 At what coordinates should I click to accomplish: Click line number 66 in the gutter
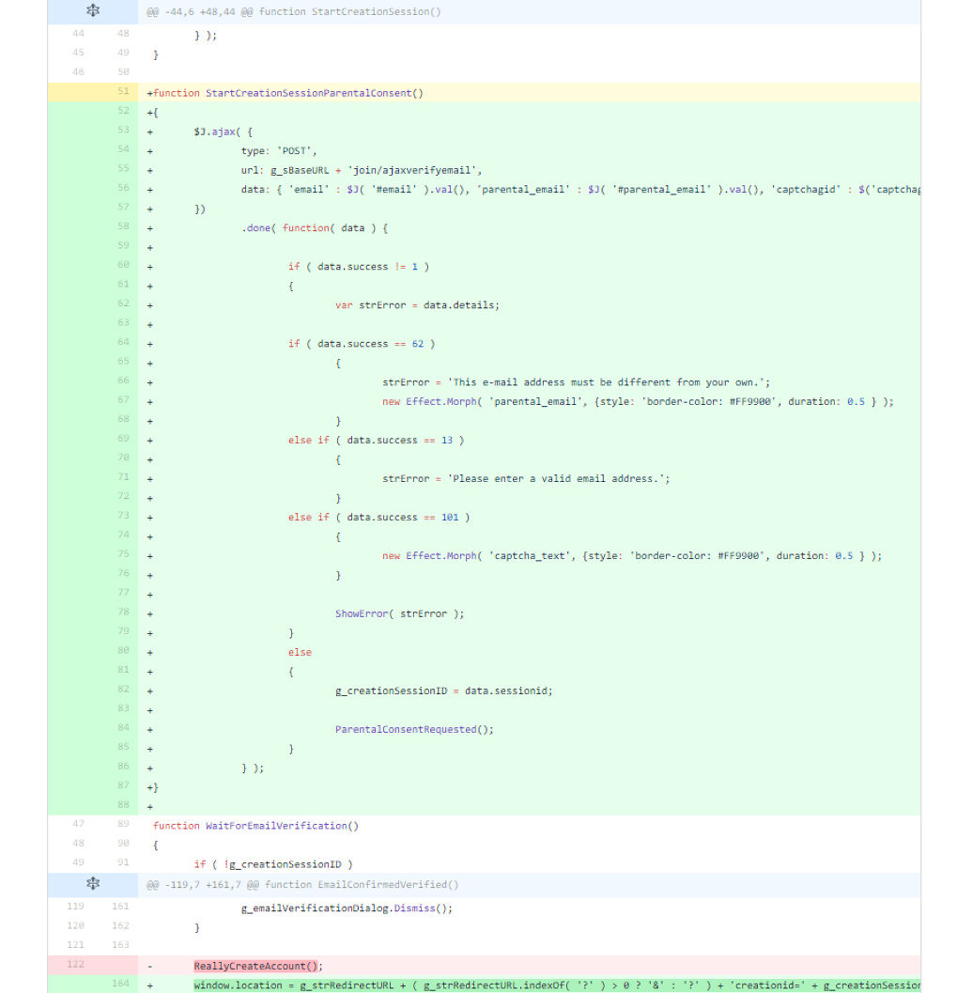(x=123, y=381)
